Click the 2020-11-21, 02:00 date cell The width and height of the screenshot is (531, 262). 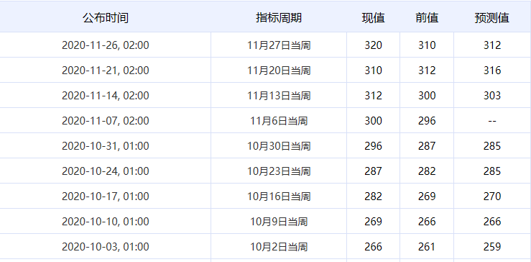pos(106,71)
